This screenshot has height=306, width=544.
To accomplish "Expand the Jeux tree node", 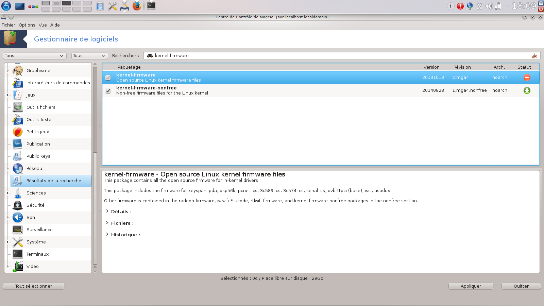I will click(8, 95).
